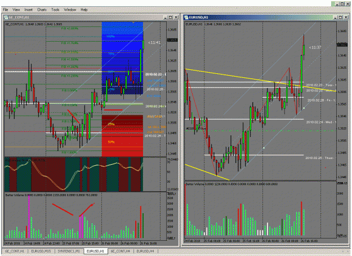The image size is (352, 256).
Task: Switch to the 6E_CONT,H1 chart tab
Action: [x=15, y=251]
